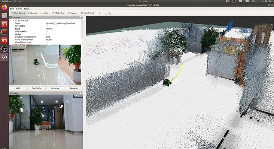This screenshot has height=149, width=274.
Task: Click the Displays panel monitor icon
Action: pos(10,18)
